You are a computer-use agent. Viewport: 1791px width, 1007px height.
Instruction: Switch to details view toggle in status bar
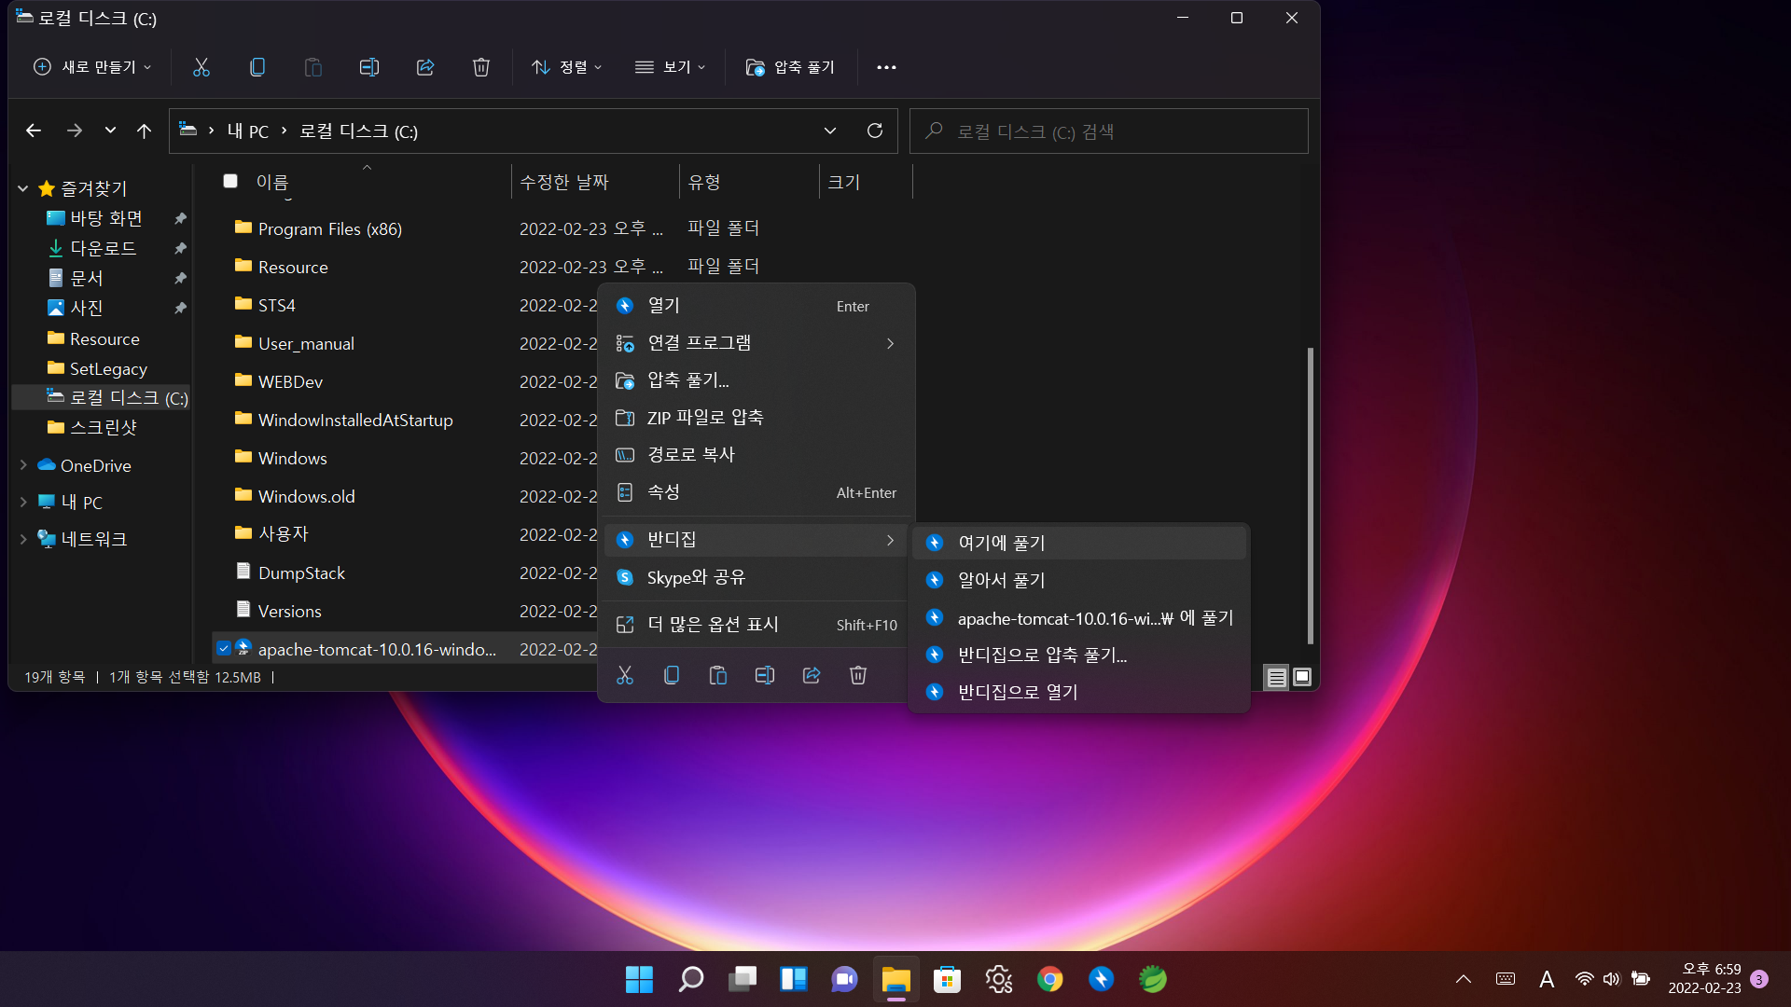tap(1276, 677)
